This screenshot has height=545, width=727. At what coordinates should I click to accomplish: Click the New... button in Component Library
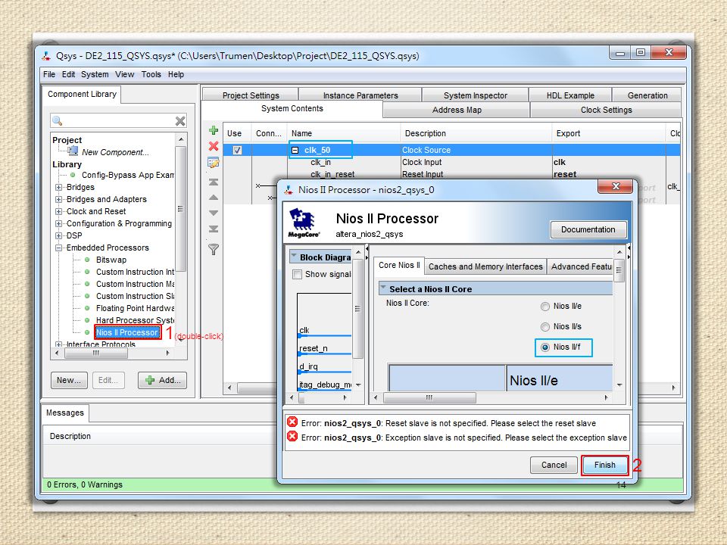pos(69,380)
